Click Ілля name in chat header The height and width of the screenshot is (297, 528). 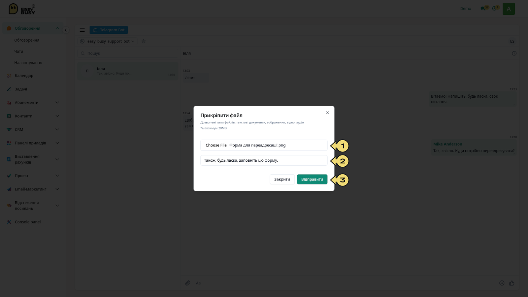click(187, 53)
